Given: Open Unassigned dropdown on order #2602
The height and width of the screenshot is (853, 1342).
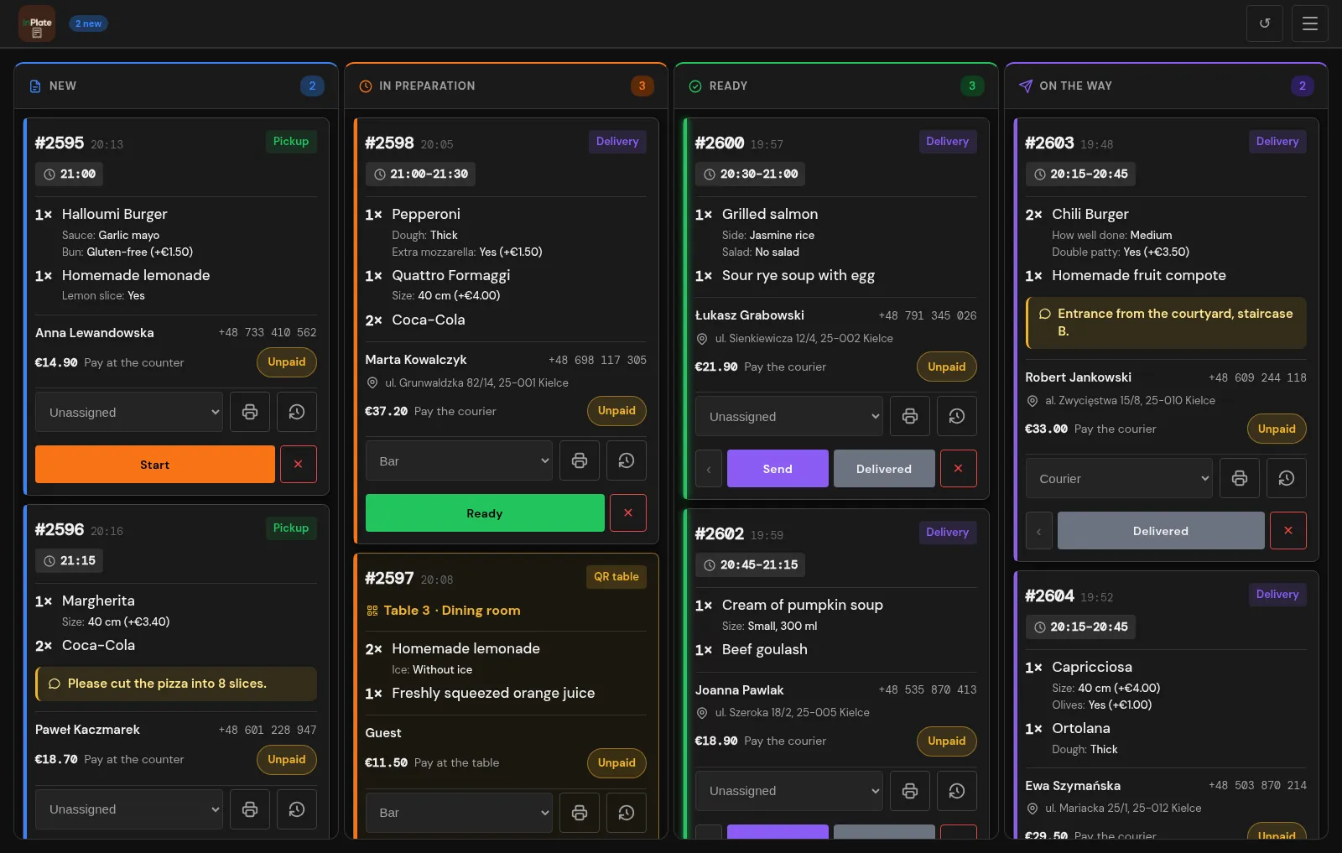Looking at the screenshot, I should tap(789, 791).
